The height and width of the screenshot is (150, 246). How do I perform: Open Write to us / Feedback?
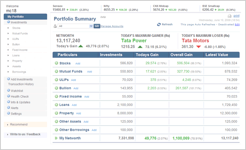25,134
